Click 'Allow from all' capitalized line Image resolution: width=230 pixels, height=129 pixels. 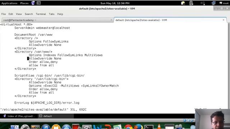41,92
